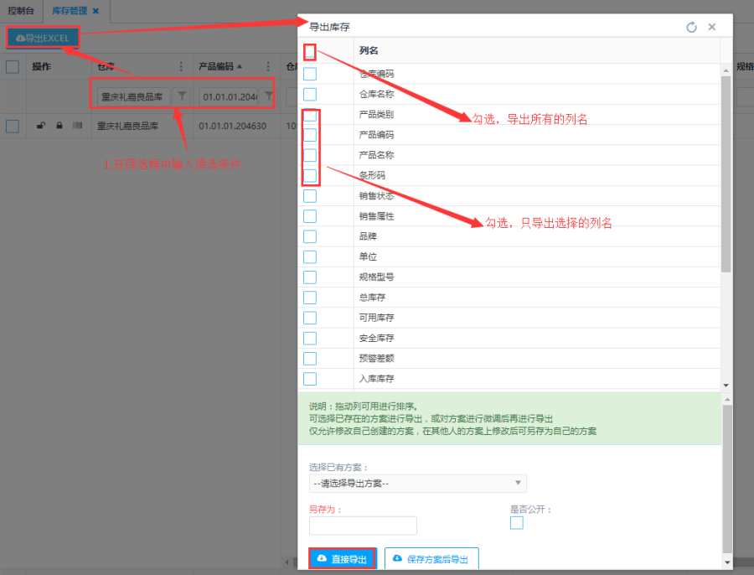Enable the 是否公开 checkbox
This screenshot has width=754, height=575.
(517, 523)
